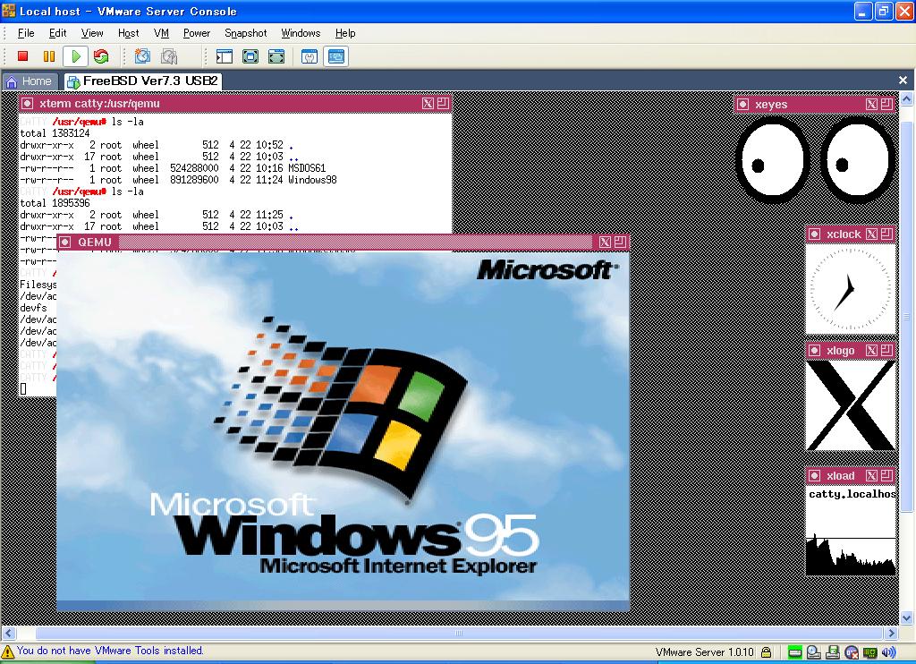Open the Power menu
The image size is (916, 664).
197,33
